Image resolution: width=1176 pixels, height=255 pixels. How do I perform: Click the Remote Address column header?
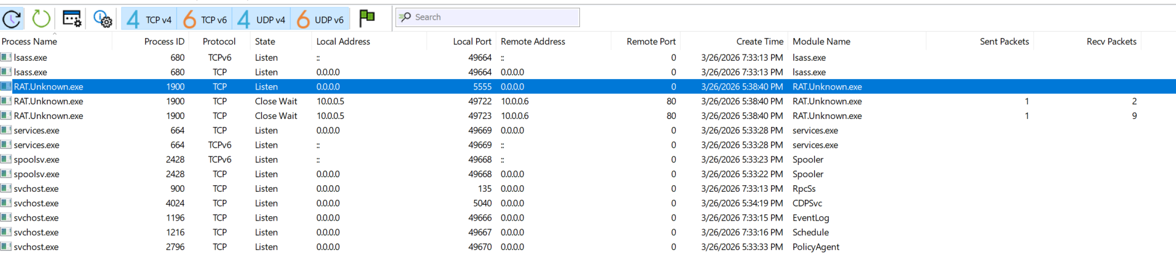(533, 42)
